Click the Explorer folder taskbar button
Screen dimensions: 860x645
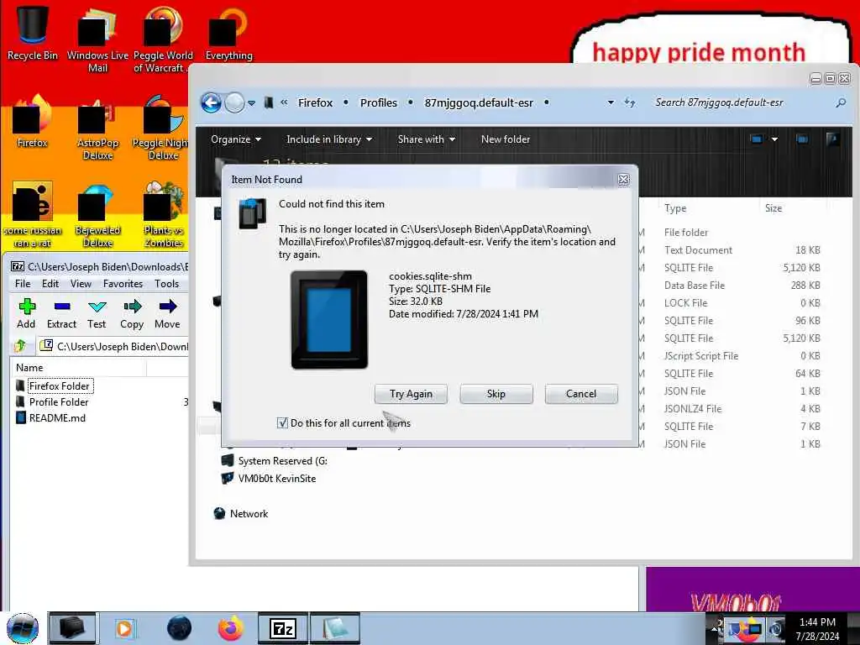pyautogui.click(x=72, y=628)
